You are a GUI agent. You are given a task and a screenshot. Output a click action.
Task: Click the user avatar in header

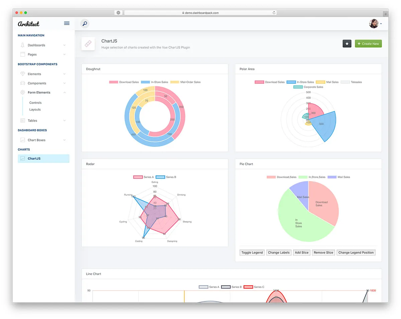coord(374,24)
